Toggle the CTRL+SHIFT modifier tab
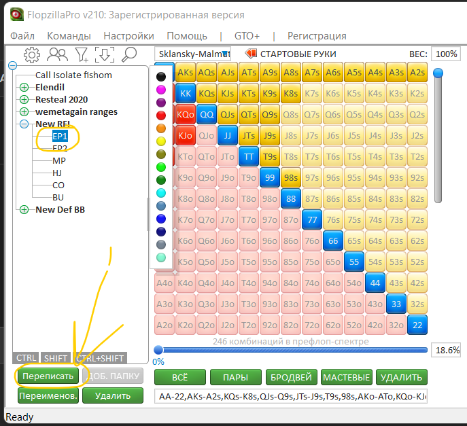Viewport: 467px width, 426px height. (x=100, y=358)
